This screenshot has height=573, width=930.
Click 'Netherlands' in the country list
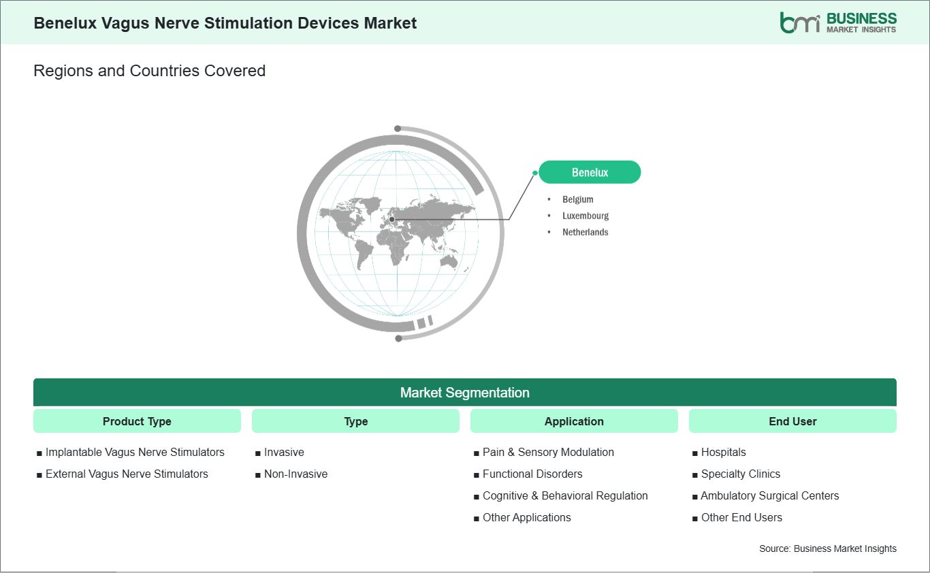pyautogui.click(x=585, y=232)
